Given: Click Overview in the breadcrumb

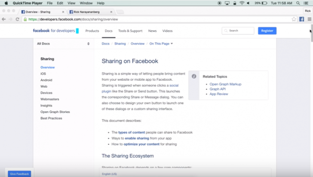Looking at the screenshot, I should (x=138, y=43).
